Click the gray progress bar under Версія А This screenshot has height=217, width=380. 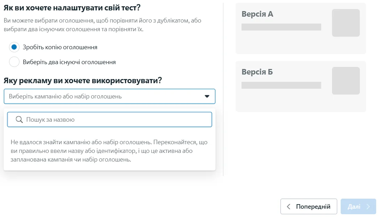(281, 26)
